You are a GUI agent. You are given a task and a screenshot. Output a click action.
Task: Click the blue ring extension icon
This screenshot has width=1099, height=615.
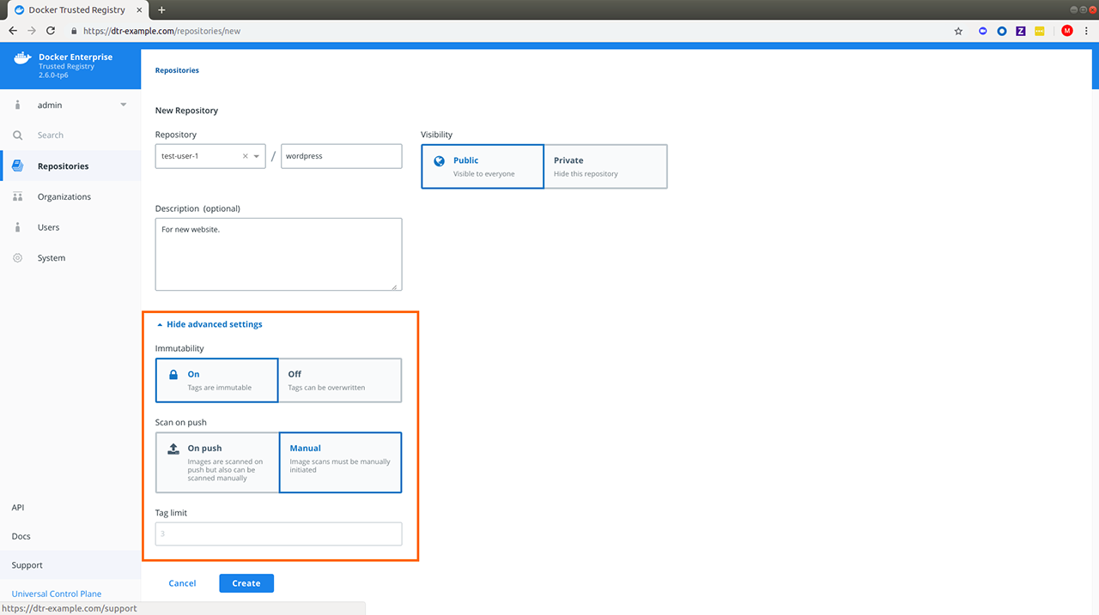point(1002,31)
